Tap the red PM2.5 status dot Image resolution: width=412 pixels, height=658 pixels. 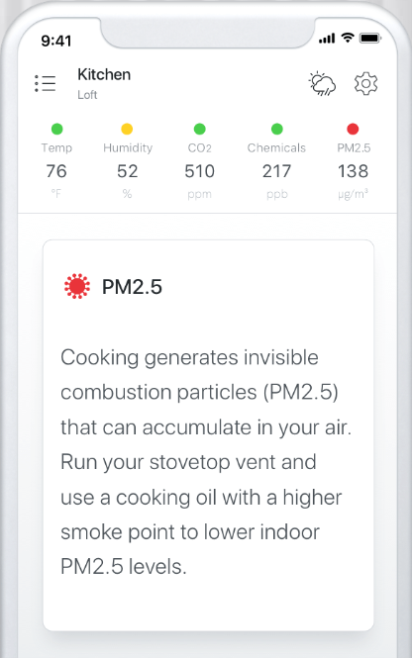tap(353, 129)
